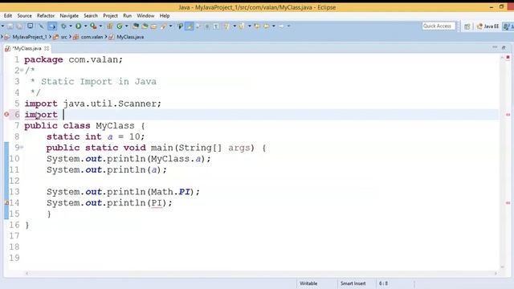Click the Back navigation arrow icon
Screen dimensions: 514x289
click(267, 26)
